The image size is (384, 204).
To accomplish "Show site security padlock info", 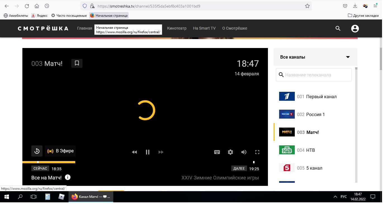I will click(92, 6).
